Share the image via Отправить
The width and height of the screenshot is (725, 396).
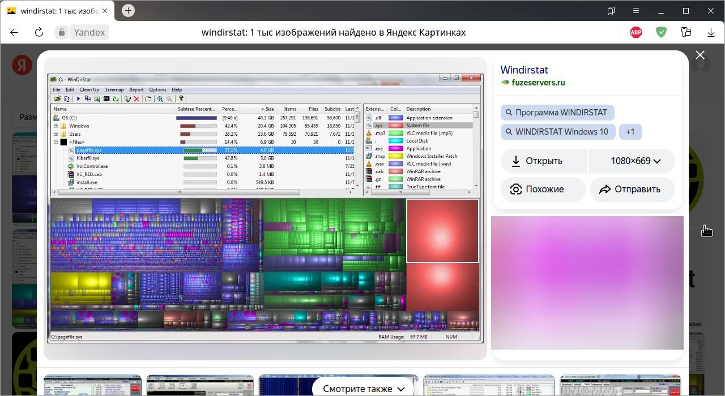(x=632, y=190)
